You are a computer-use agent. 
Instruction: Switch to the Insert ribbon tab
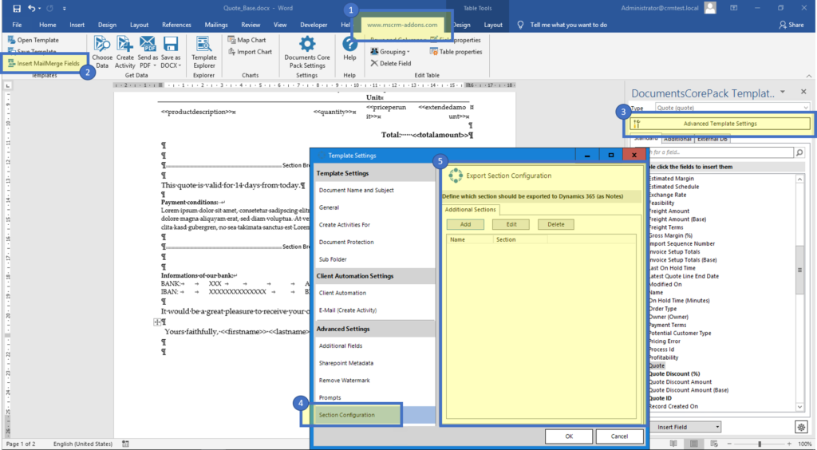[x=77, y=25]
